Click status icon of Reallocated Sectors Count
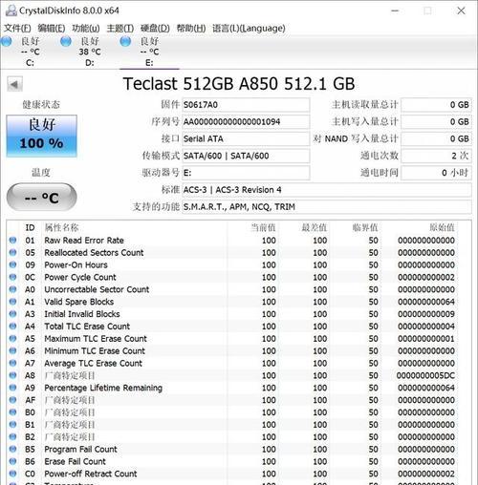Viewport: 478px width, 485px height. point(12,252)
